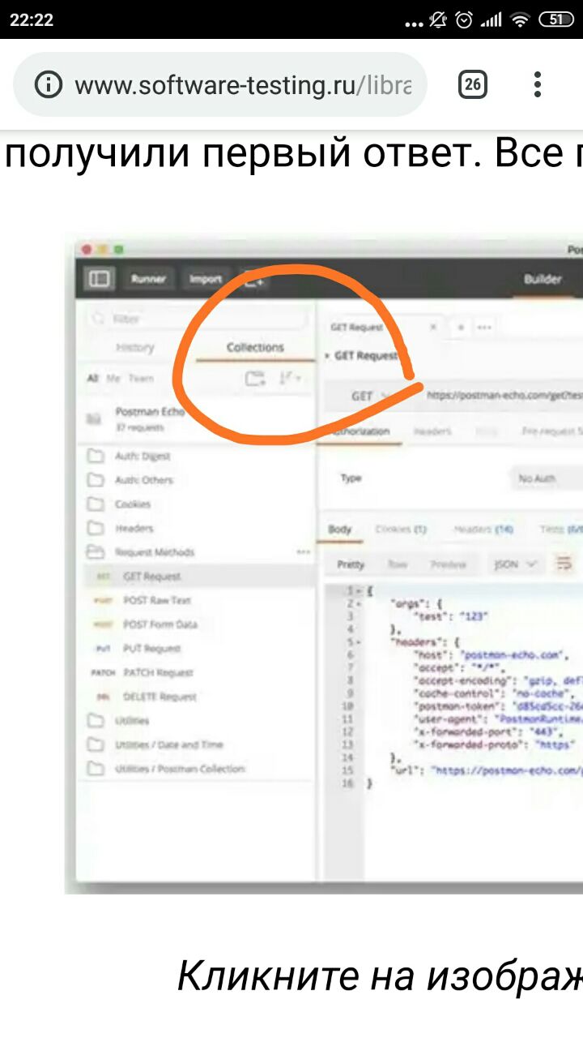Switch to the Builder tab
The height and width of the screenshot is (1038, 583).
[543, 278]
